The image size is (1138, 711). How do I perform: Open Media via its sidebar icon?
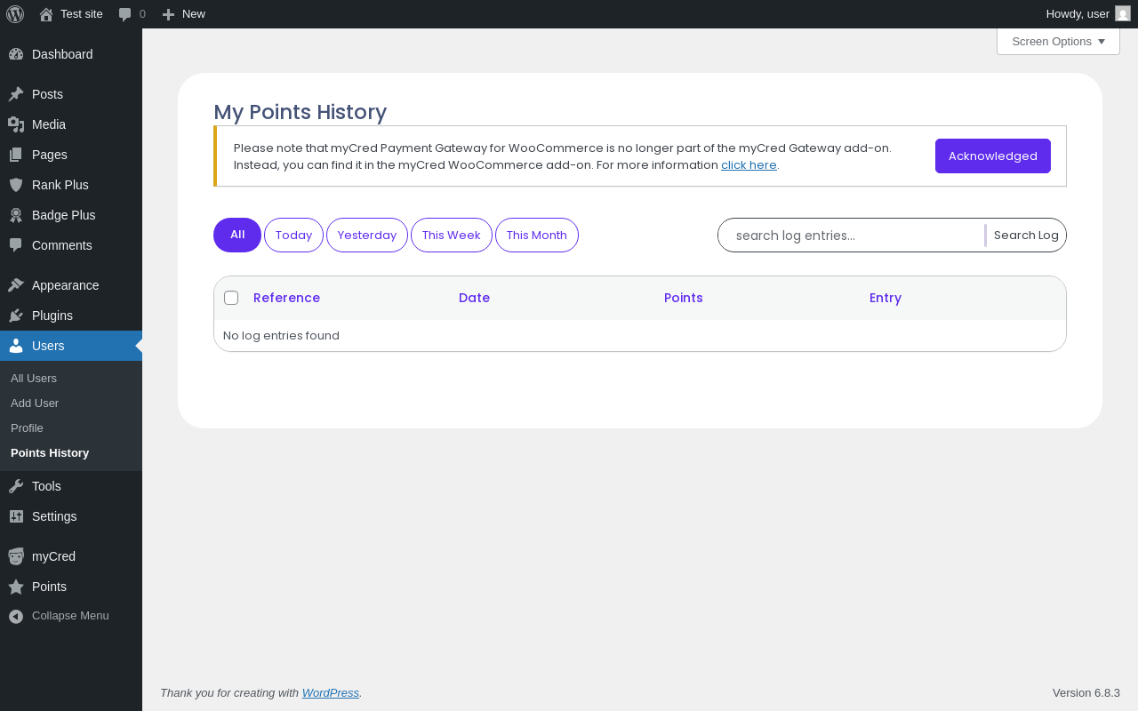[x=16, y=124]
